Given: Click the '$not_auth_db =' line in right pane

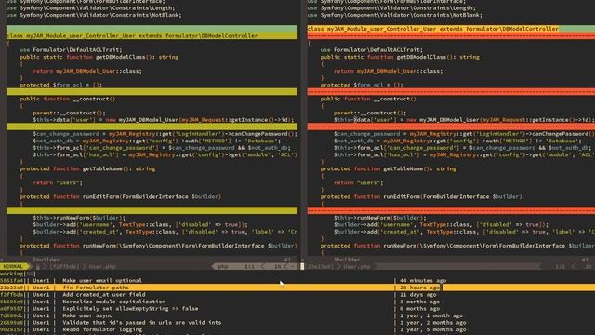Looking at the screenshot, I should click(457, 141).
